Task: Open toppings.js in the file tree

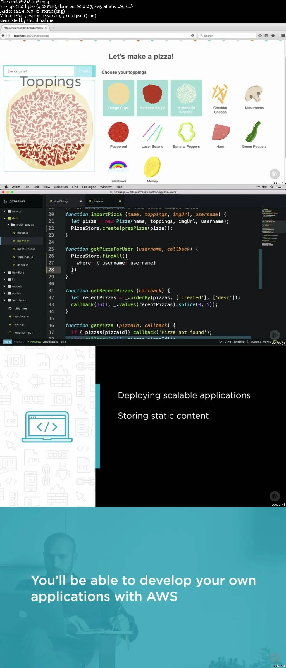Action: pyautogui.click(x=25, y=257)
